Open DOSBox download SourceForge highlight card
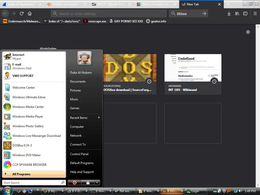The image size is (260, 195). point(130,74)
